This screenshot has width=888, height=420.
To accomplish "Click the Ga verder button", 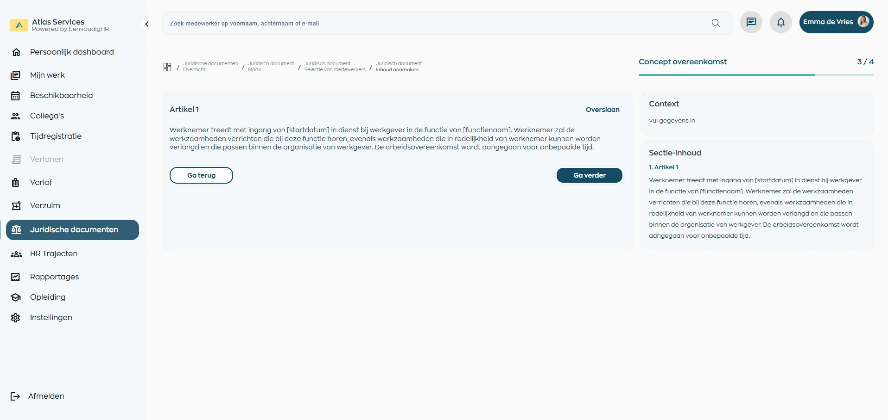I will tap(589, 175).
